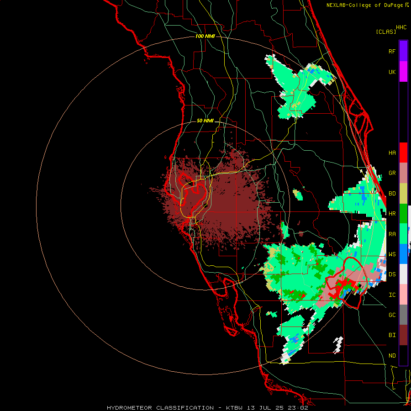This screenshot has height=411, width=411.
Task: Pick the mint green RA legend swatch
Action: 403,234
